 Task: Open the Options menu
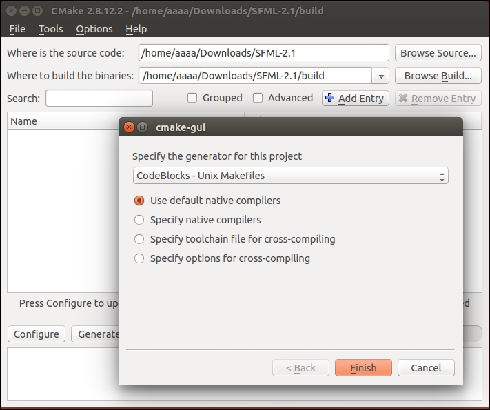94,29
